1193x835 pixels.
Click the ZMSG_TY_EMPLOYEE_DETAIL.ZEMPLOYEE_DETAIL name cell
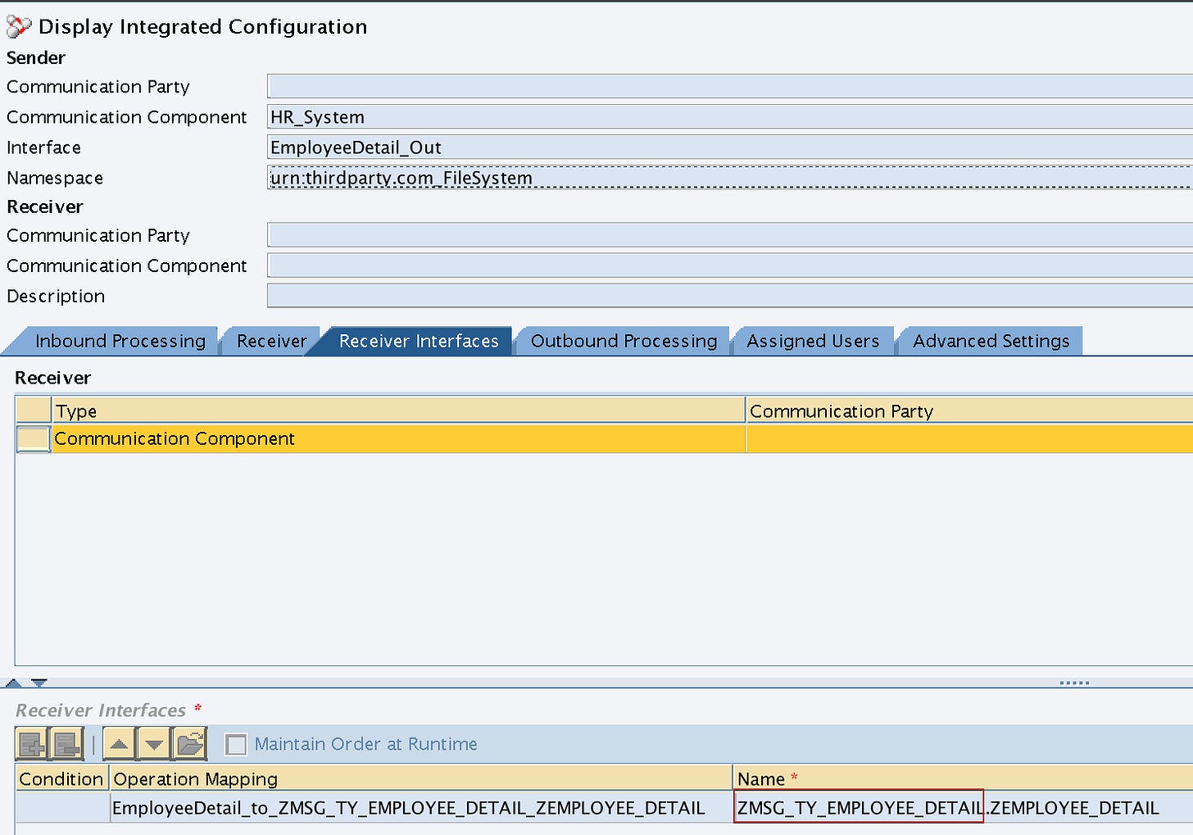click(x=963, y=808)
